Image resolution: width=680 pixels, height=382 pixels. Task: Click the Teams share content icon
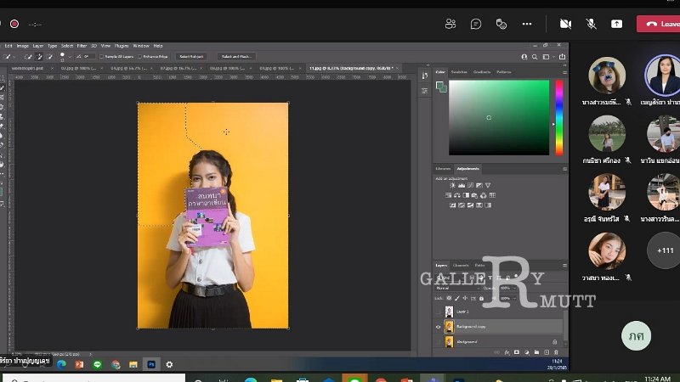(x=616, y=24)
